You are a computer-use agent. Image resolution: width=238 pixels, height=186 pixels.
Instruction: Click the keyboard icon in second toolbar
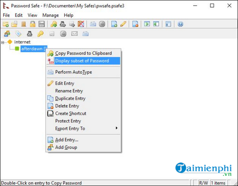[x=85, y=34]
